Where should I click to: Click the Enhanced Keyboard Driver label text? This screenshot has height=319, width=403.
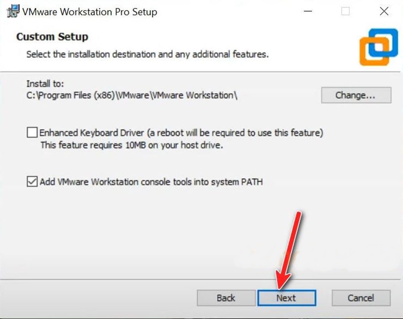181,133
